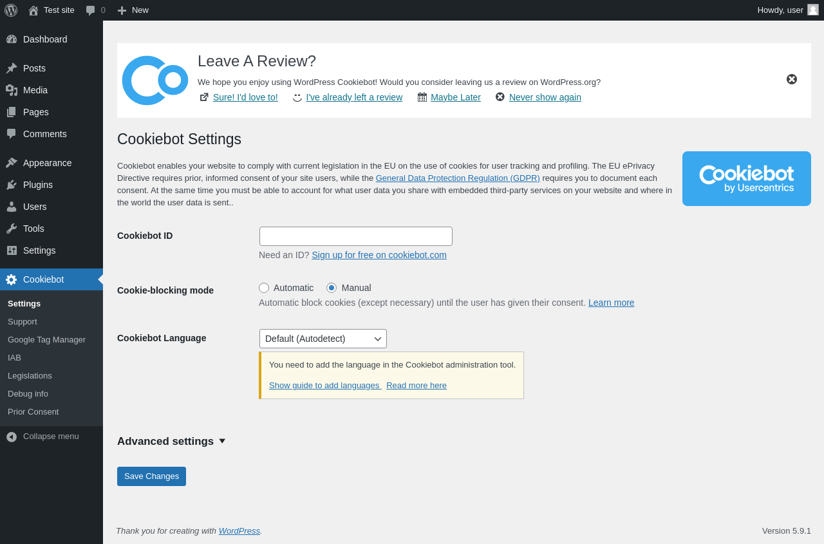Open the Cookiebot Language dropdown
Image resolution: width=824 pixels, height=544 pixels.
click(323, 339)
